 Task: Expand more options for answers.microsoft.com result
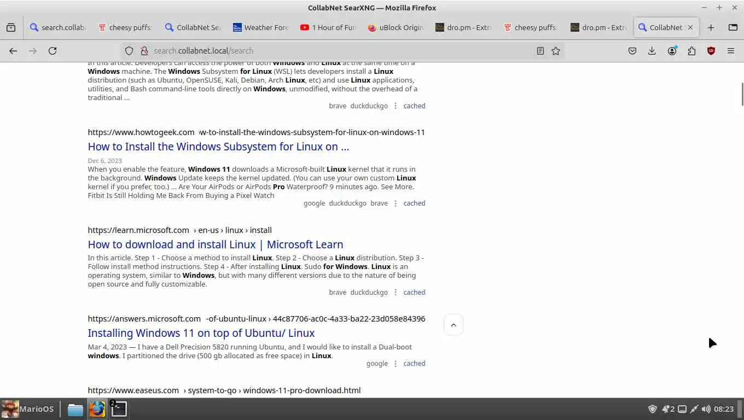pos(396,363)
